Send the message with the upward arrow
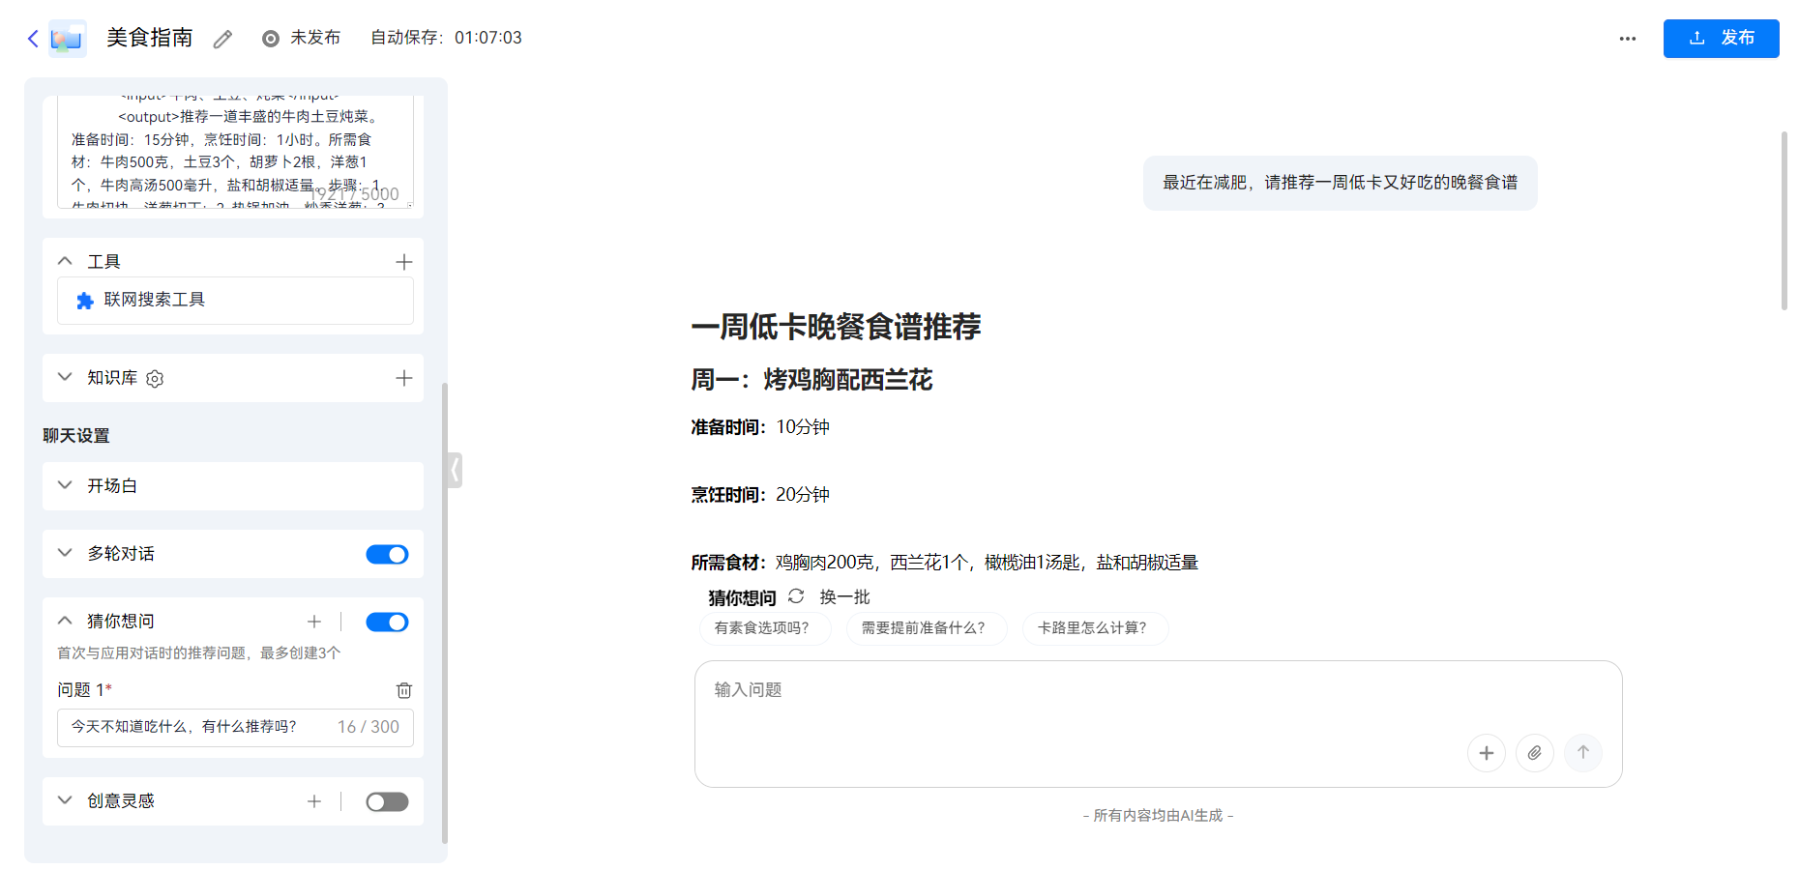 tap(1582, 752)
